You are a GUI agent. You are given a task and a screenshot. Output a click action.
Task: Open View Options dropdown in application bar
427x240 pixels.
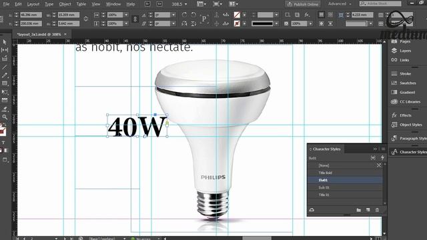[201, 4]
